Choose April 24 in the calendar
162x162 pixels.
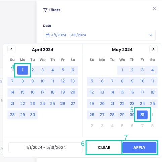(43, 104)
